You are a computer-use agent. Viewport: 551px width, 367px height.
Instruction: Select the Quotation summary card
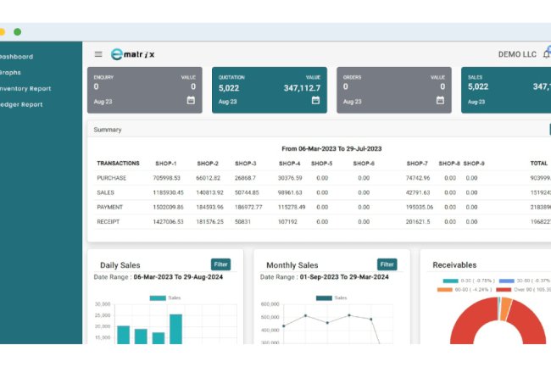(x=270, y=90)
